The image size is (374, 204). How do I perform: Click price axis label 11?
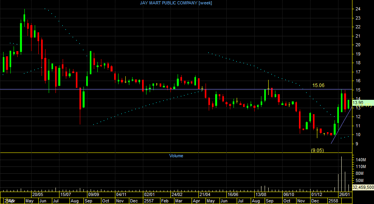(x=358, y=126)
